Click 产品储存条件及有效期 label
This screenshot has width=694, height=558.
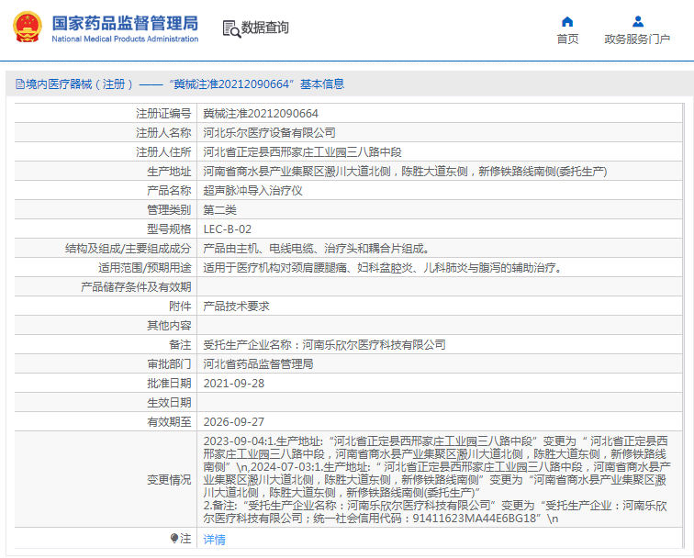(136, 286)
